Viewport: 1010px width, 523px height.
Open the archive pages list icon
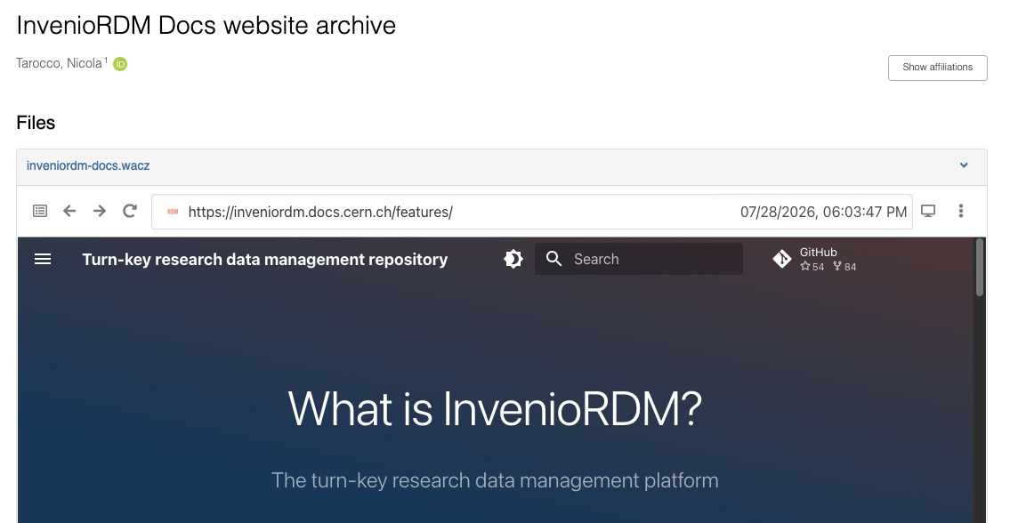(x=40, y=211)
